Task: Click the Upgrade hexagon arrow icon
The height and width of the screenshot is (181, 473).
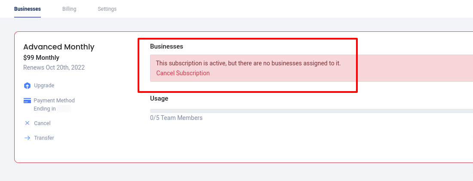Action: coord(27,86)
